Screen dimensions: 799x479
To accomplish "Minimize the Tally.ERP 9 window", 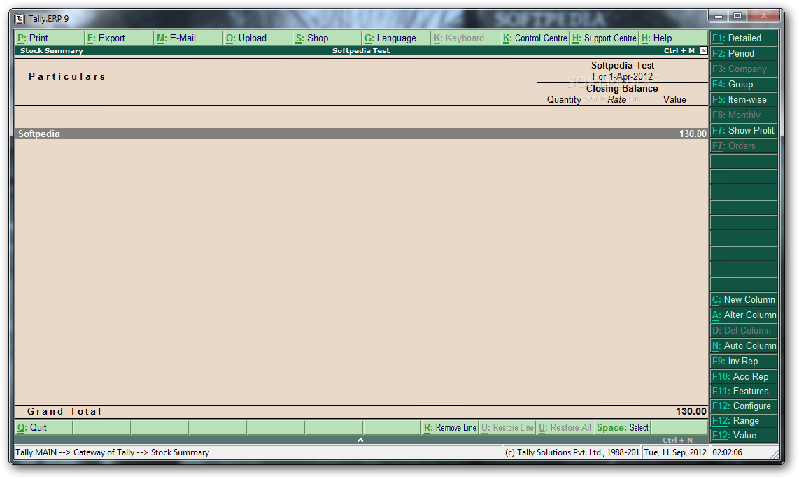I will 719,16.
